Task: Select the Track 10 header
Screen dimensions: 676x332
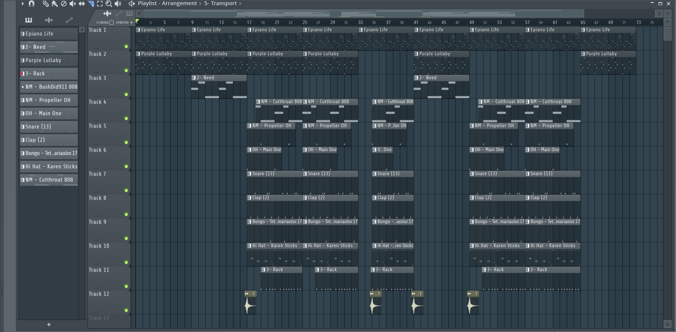Action: [x=109, y=254]
